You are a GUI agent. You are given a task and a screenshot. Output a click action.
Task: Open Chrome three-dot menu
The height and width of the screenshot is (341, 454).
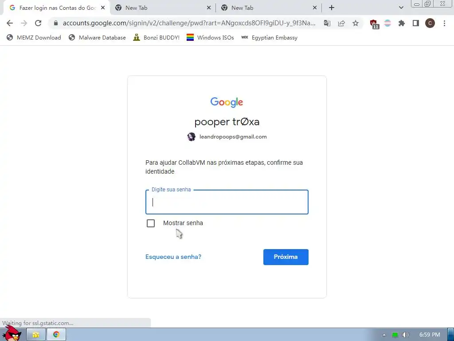pos(444,23)
